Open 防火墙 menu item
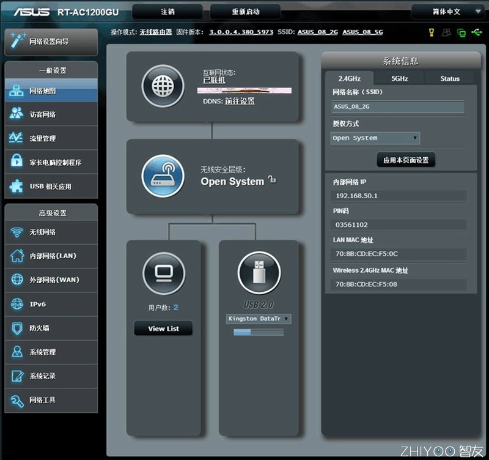 point(51,328)
